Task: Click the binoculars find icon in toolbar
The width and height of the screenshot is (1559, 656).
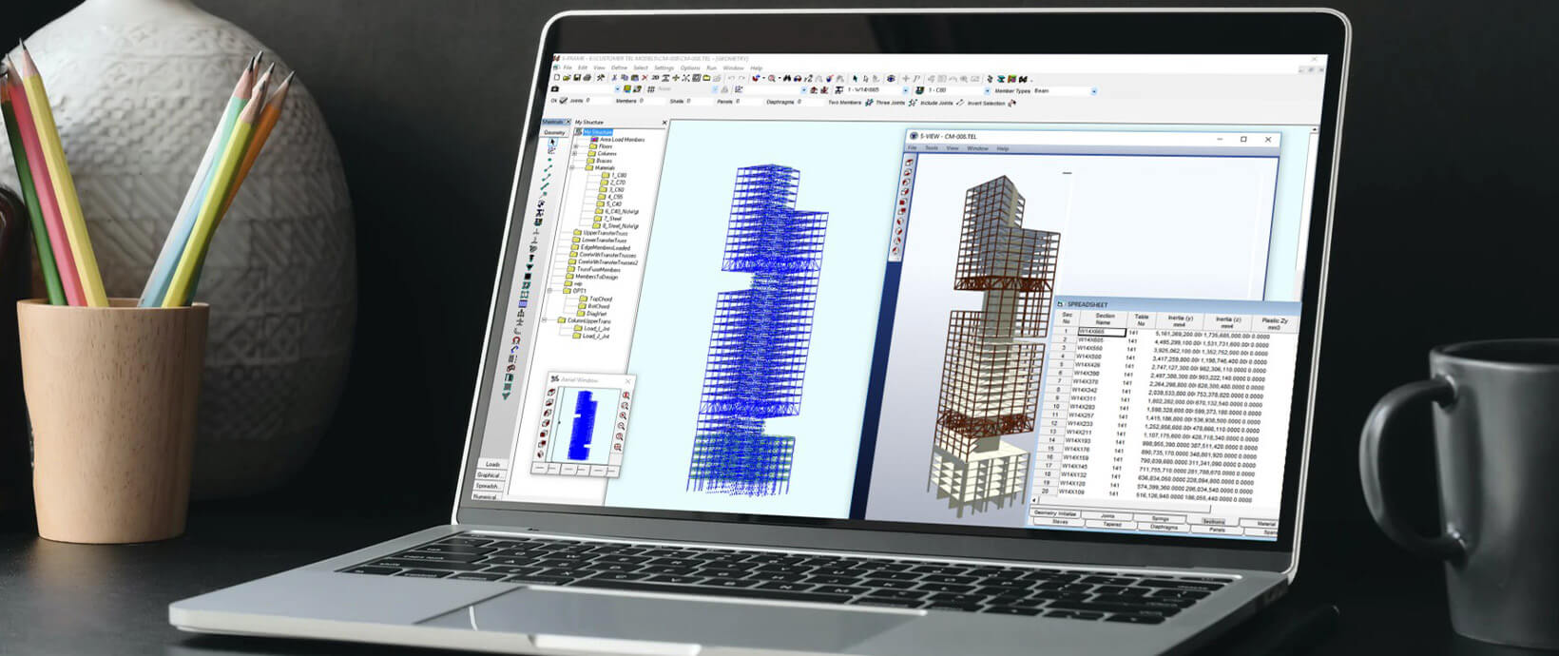Action: [x=788, y=78]
